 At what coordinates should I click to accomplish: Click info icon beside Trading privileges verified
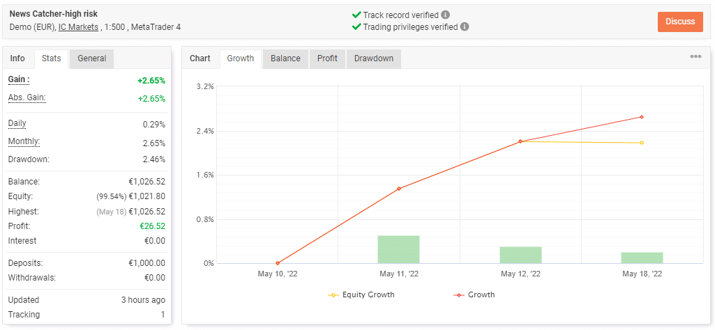coord(465,27)
